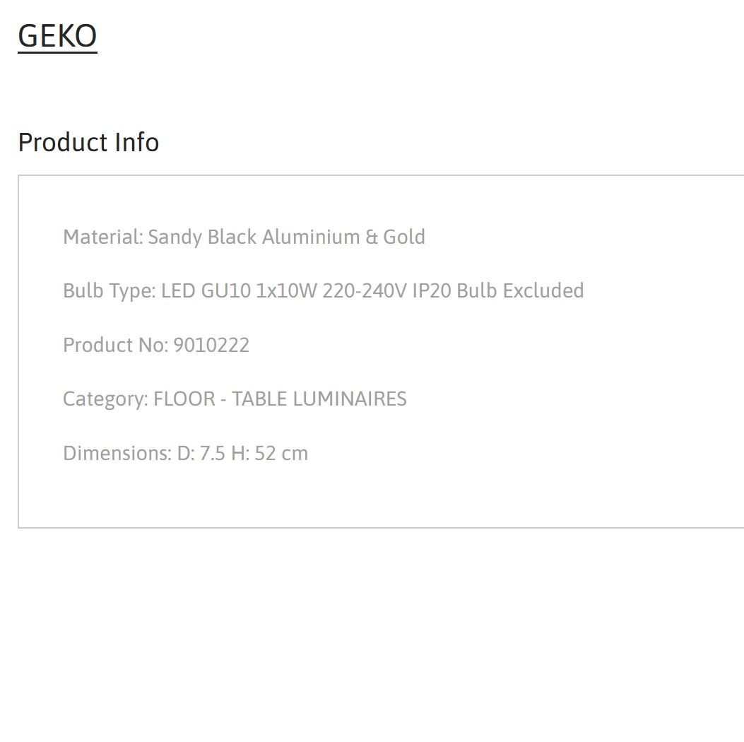Select the Material label text
The height and width of the screenshot is (742, 744).
103,237
